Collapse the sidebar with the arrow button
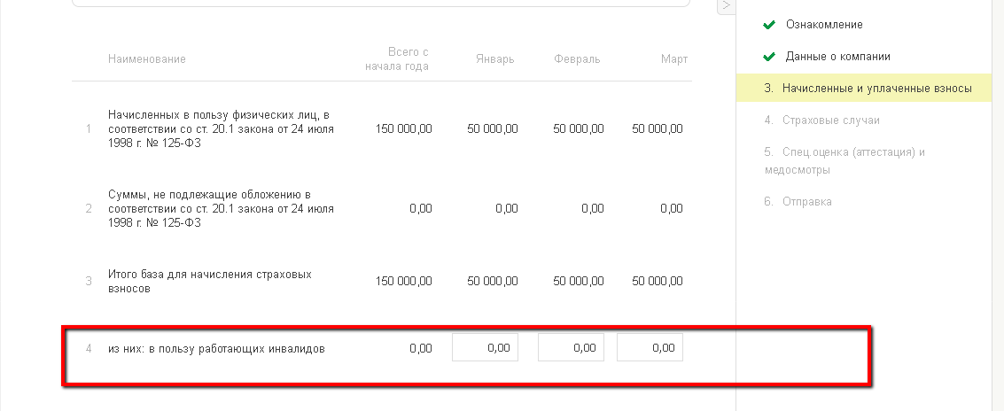Viewport: 1004px width, 411px height. (726, 6)
